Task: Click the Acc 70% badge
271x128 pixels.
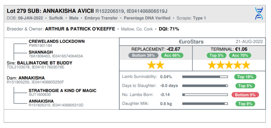Action: (240, 55)
